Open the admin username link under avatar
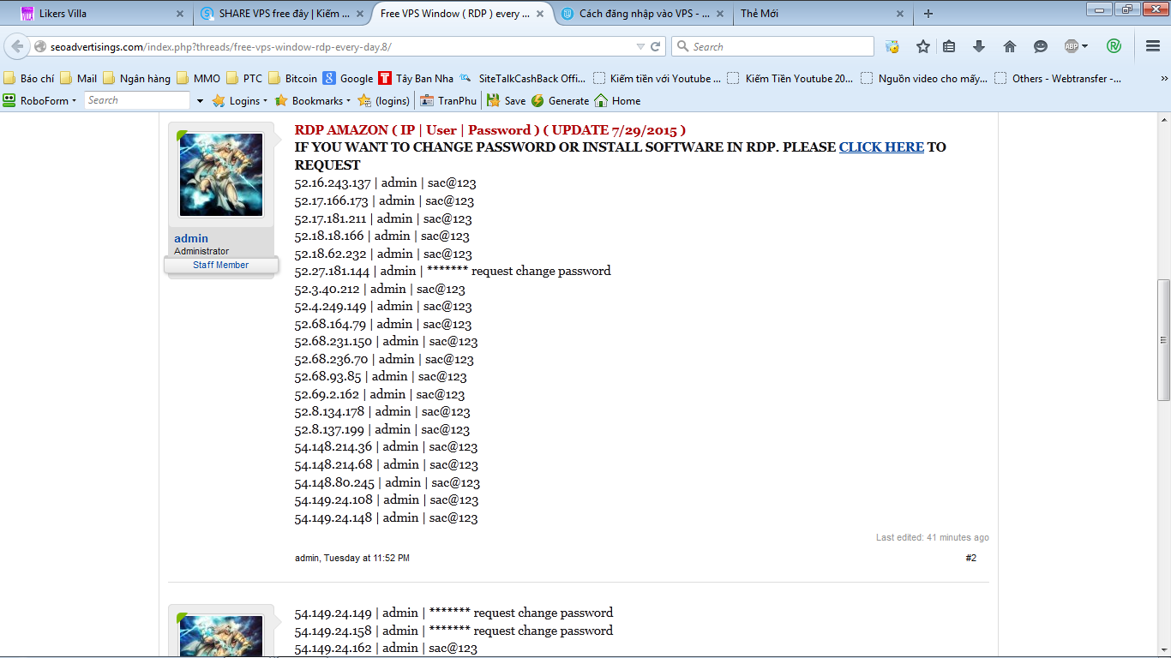Viewport: 1171px width, 658px height. 191,238
